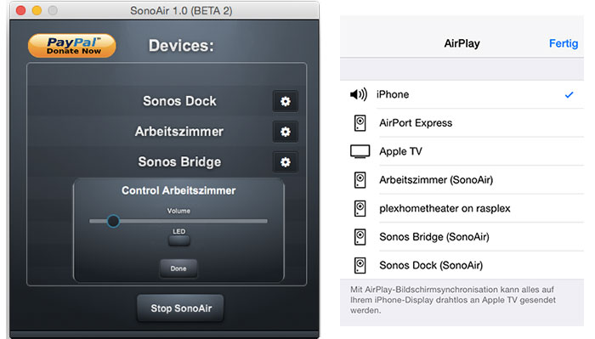This screenshot has width=595, height=339.
Task: Click Sonos Dock in the Devices list
Action: pyautogui.click(x=179, y=101)
